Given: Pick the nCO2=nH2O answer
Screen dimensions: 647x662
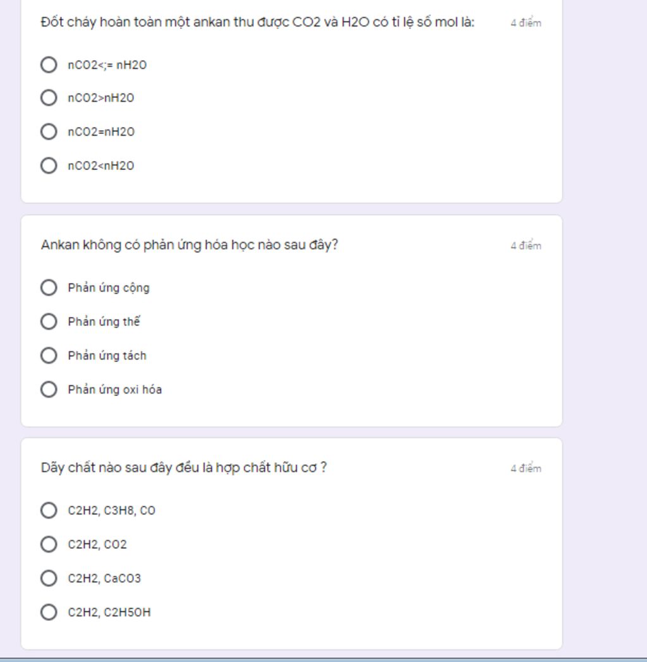Looking at the screenshot, I should pos(49,131).
